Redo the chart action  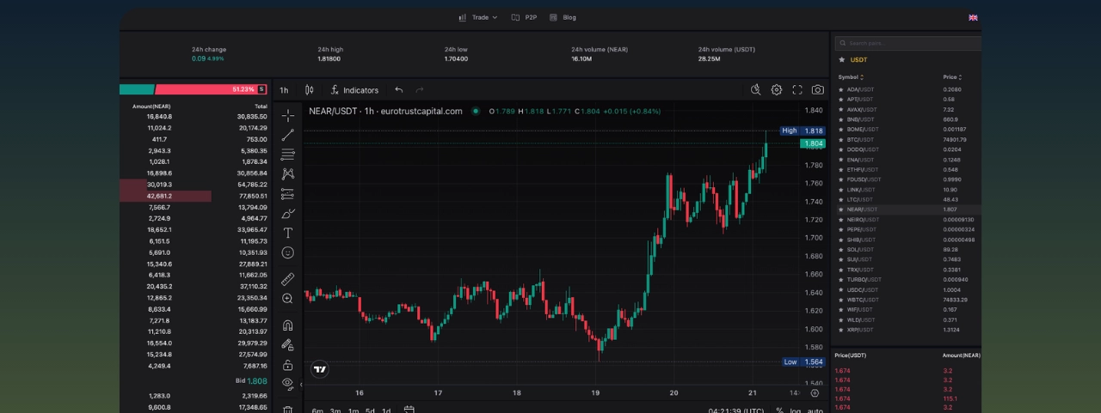pos(420,89)
